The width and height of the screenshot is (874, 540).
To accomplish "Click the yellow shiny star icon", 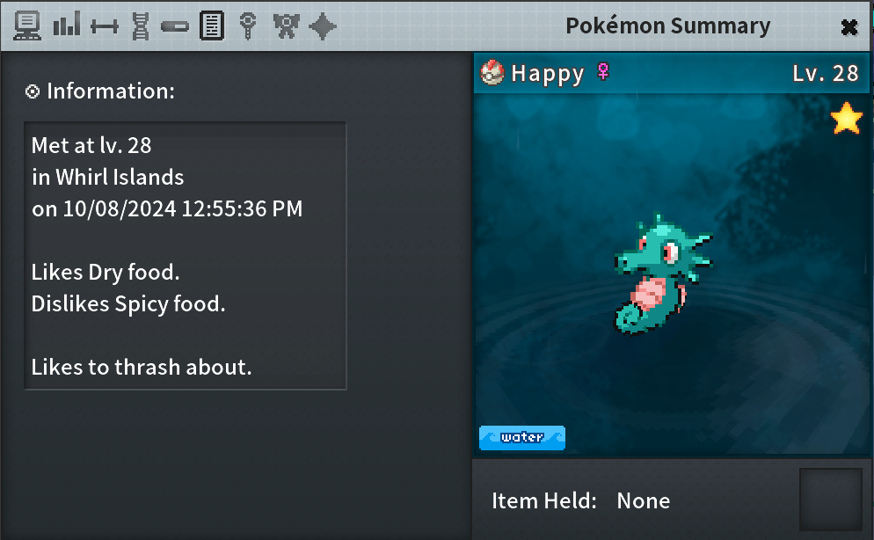I will (x=846, y=118).
